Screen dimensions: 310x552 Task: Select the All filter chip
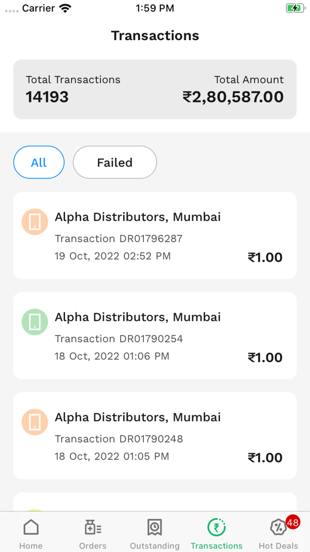(x=39, y=162)
